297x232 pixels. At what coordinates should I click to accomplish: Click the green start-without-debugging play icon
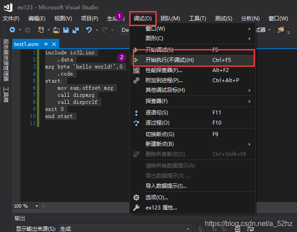click(x=136, y=60)
